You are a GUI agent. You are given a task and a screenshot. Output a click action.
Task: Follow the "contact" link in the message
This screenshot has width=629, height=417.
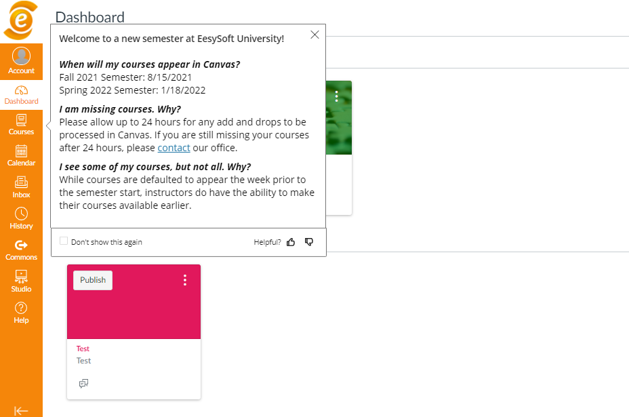(x=174, y=148)
